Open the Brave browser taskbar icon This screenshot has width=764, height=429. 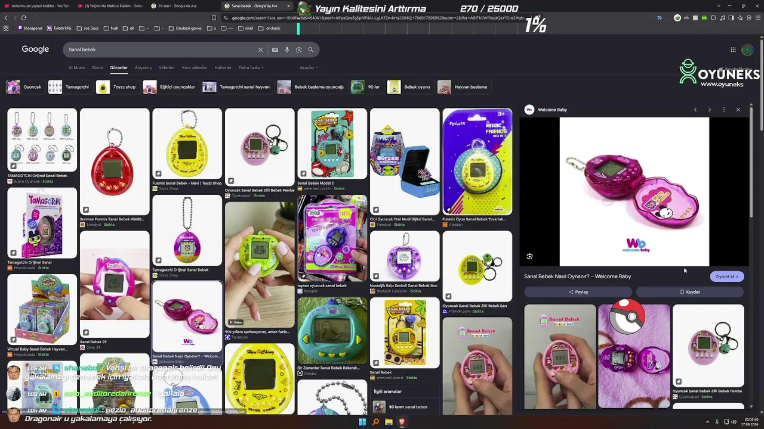point(402,422)
